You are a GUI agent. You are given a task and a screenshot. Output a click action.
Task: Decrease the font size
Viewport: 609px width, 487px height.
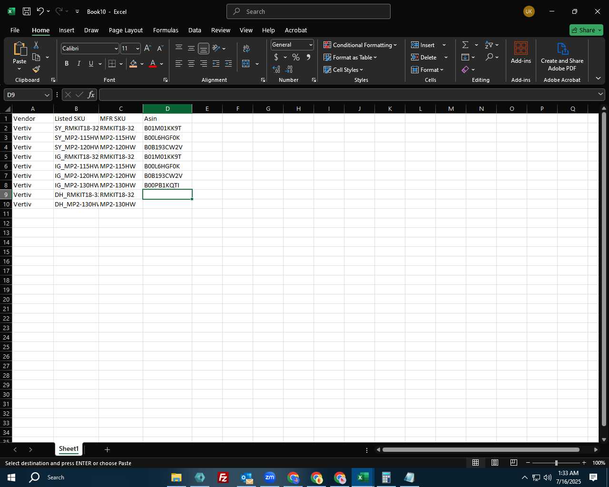point(160,48)
